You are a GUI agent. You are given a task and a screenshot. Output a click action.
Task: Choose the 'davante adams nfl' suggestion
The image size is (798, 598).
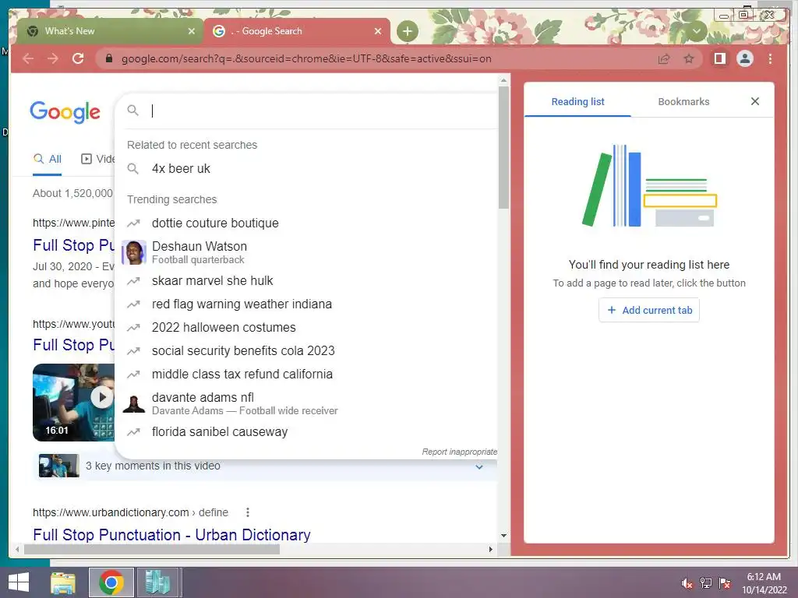pyautogui.click(x=305, y=404)
